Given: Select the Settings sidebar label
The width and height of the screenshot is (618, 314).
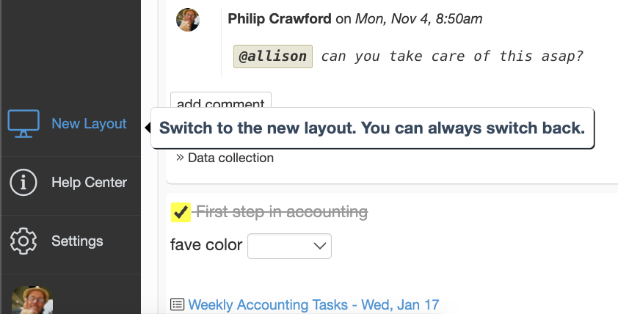Looking at the screenshot, I should click(x=77, y=241).
